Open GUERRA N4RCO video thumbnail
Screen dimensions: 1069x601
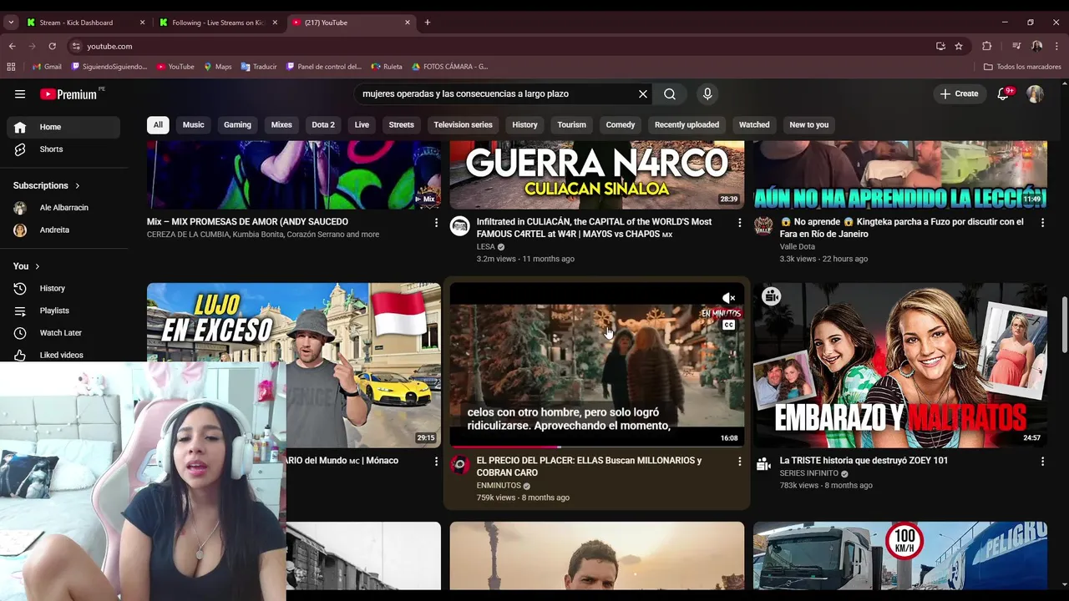coord(597,175)
